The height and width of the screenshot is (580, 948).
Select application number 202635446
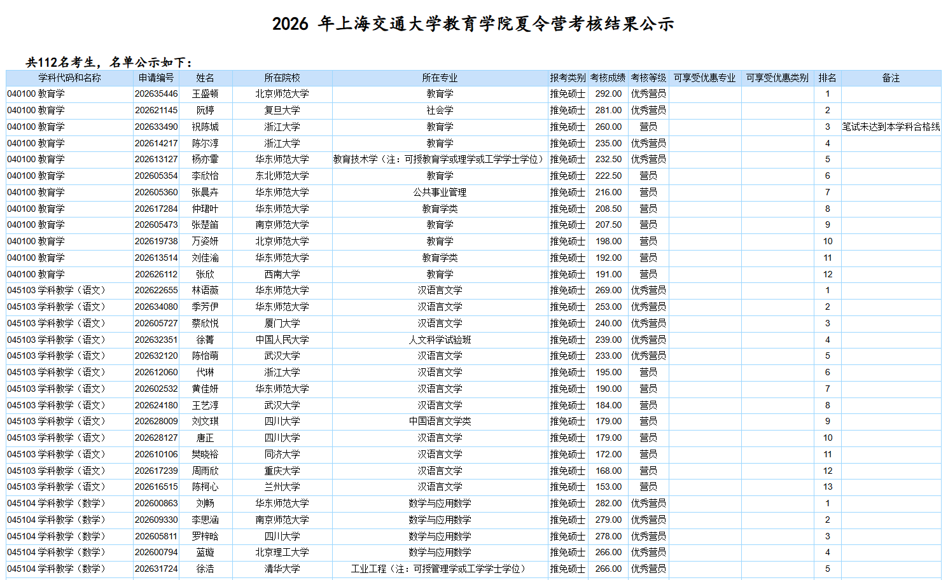[156, 93]
